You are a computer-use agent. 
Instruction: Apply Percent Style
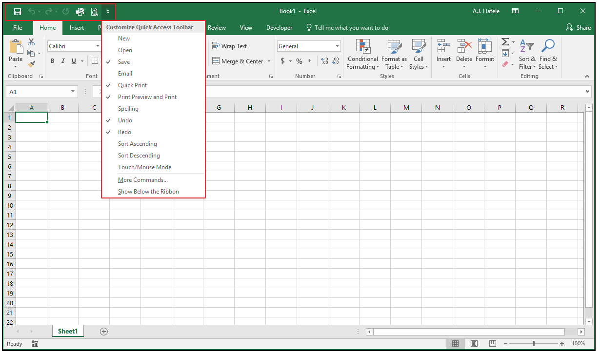(299, 61)
